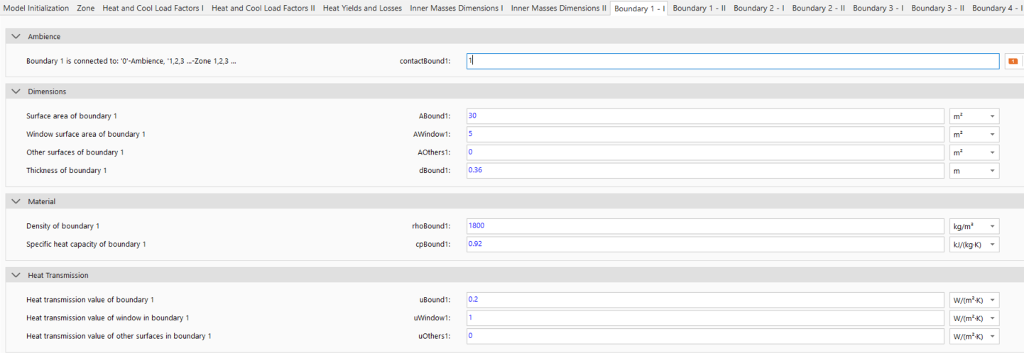Switch to Heat and Cool Load Factors I tab

tap(153, 9)
